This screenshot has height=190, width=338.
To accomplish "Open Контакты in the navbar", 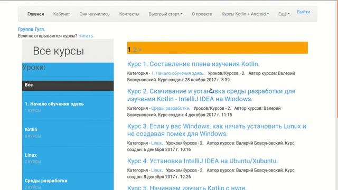I will [x=129, y=14].
